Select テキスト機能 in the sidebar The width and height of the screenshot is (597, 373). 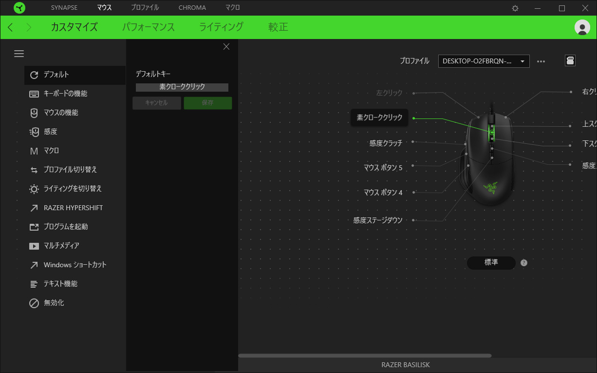tap(75, 284)
